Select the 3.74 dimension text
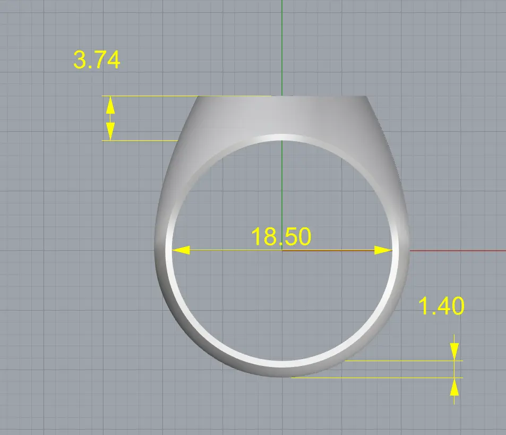506x435 pixels. point(97,61)
